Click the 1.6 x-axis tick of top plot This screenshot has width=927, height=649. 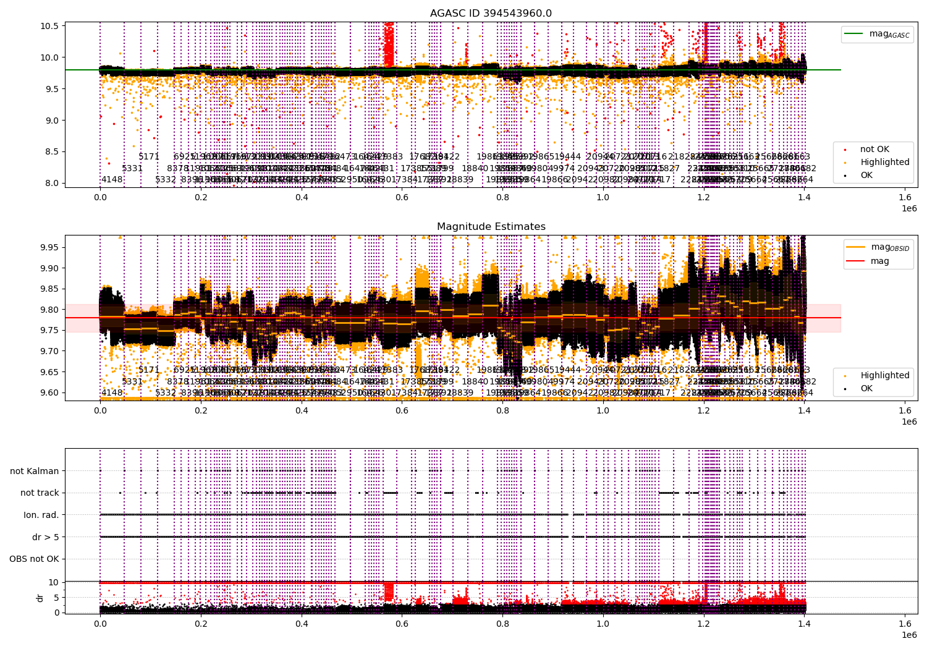(x=905, y=197)
